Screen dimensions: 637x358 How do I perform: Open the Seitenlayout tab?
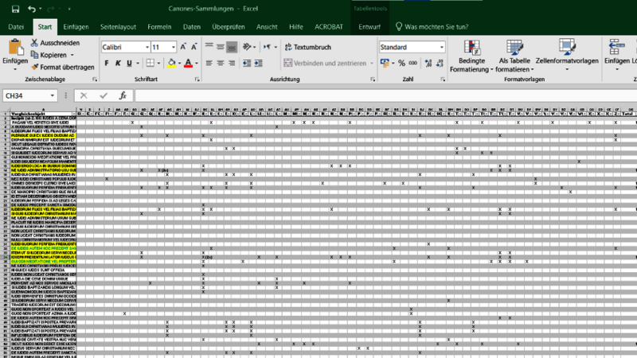click(x=118, y=27)
